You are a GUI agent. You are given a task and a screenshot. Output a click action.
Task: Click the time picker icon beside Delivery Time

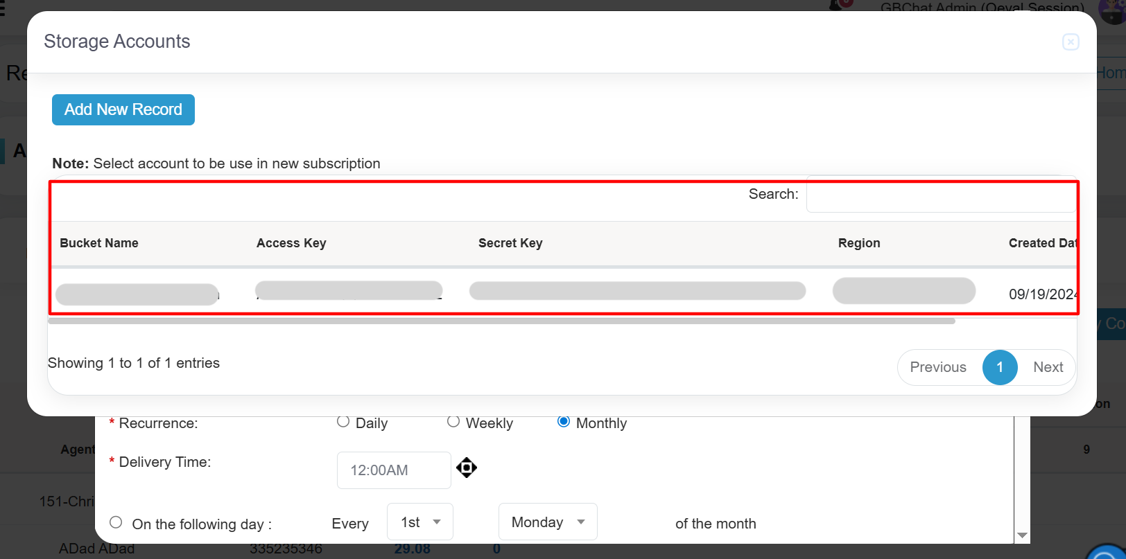pyautogui.click(x=467, y=468)
